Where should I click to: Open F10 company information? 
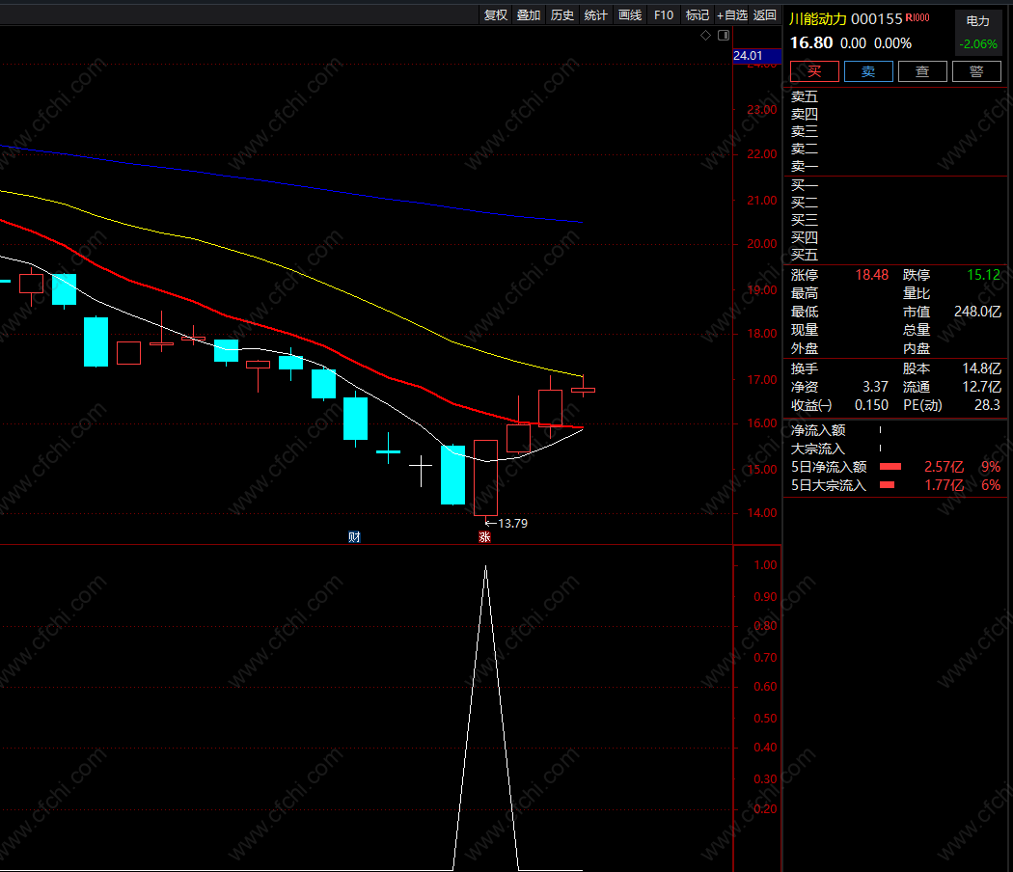tap(664, 14)
